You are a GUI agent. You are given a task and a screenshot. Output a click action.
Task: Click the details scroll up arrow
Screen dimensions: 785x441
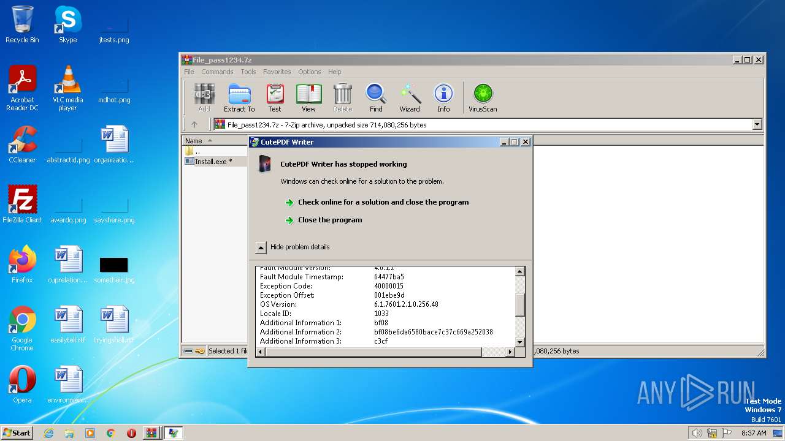519,271
